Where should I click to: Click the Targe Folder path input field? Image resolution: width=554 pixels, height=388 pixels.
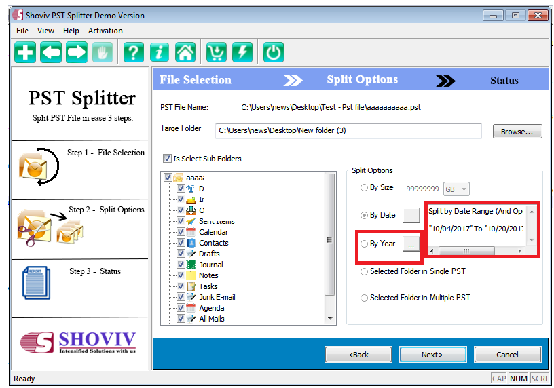tap(348, 131)
